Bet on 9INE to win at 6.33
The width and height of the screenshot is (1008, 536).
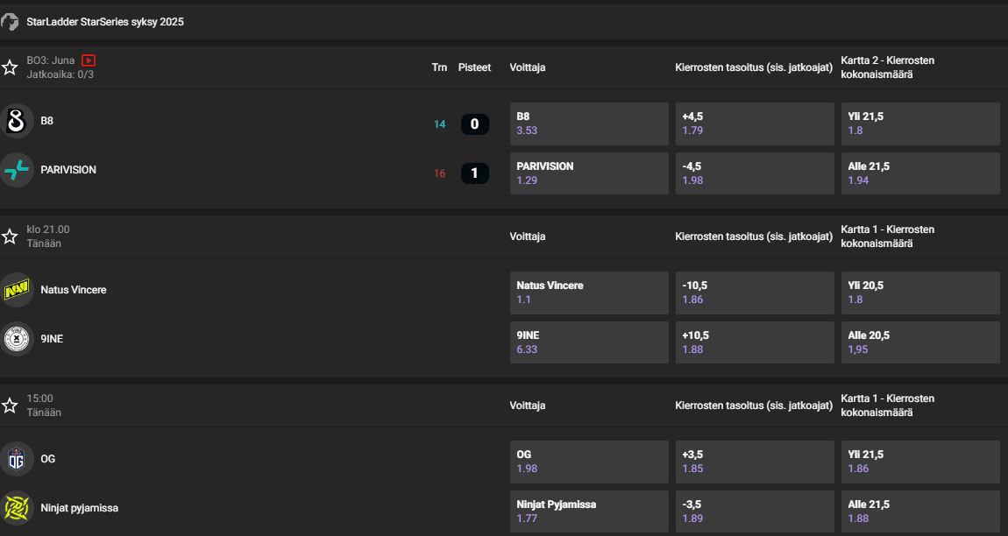[589, 342]
